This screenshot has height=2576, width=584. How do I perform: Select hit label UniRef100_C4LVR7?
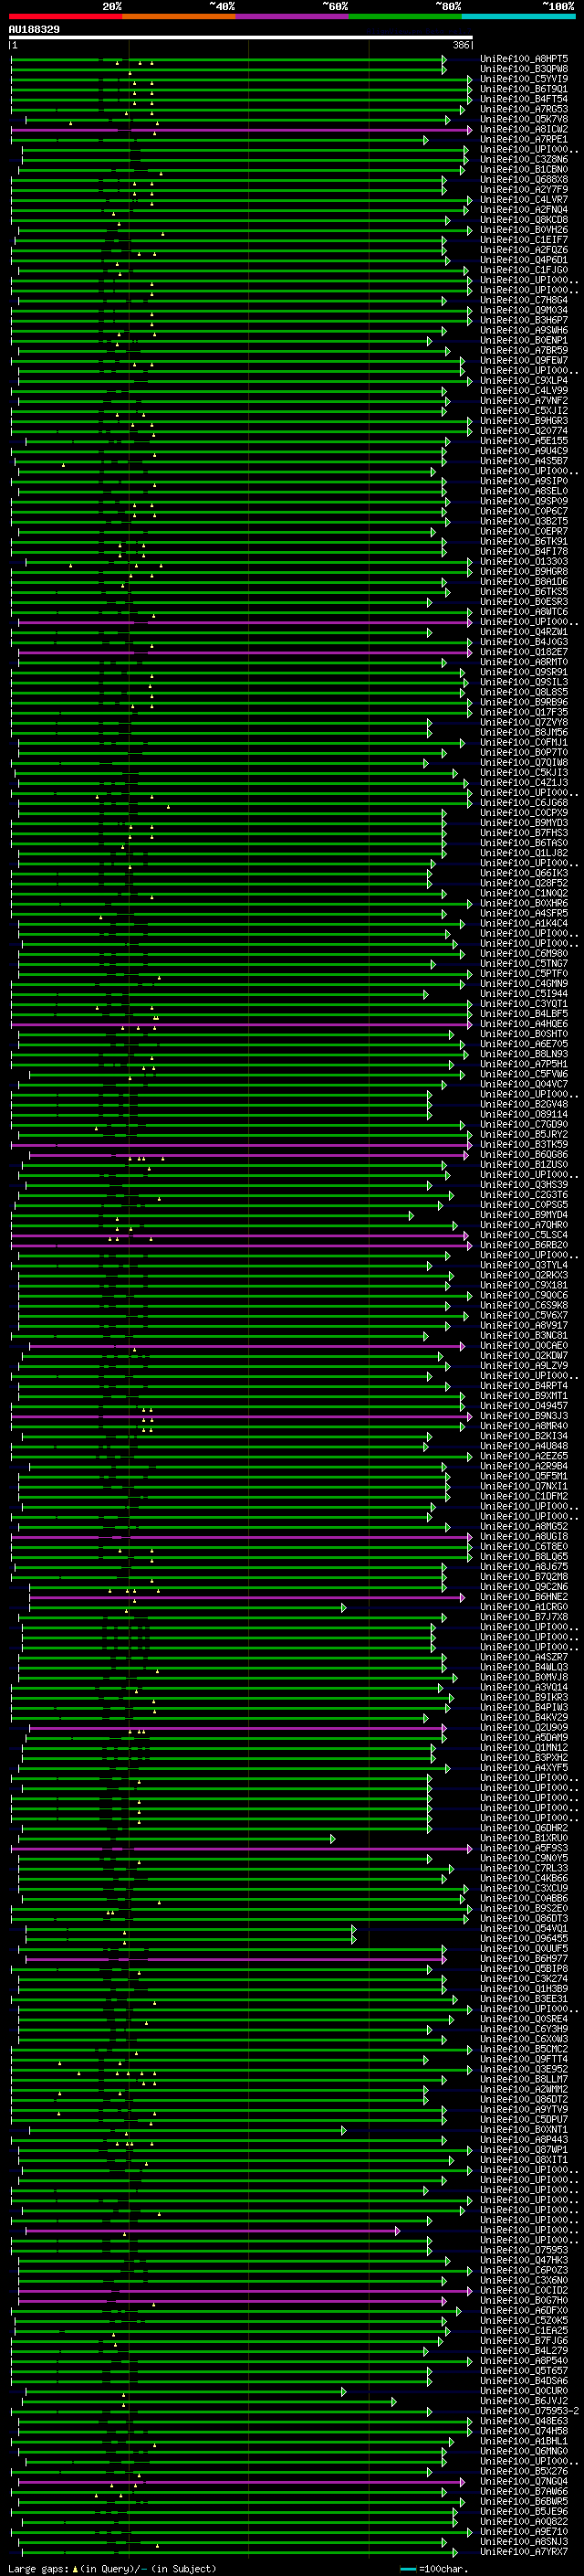[x=524, y=200]
